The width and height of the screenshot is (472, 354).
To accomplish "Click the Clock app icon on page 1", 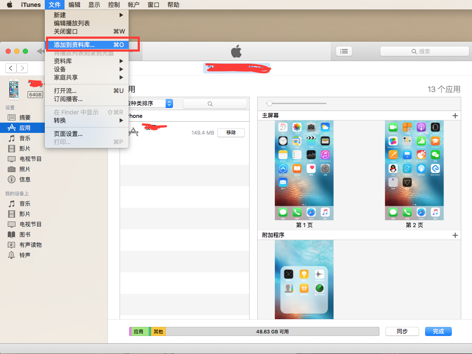I will [x=283, y=141].
